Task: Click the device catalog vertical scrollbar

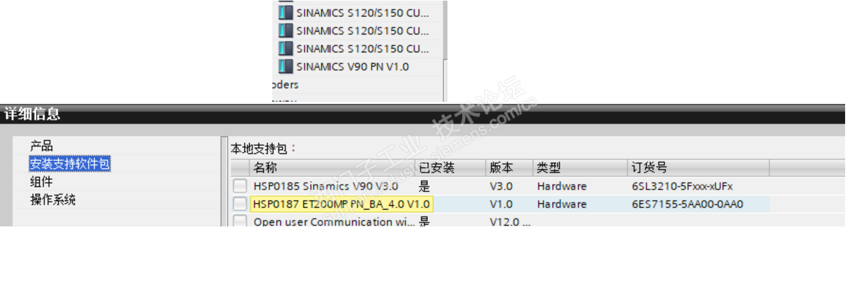Action: pyautogui.click(x=445, y=50)
